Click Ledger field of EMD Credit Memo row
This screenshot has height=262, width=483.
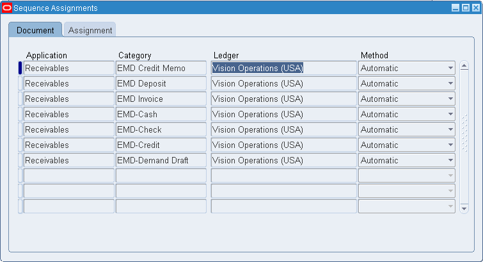[283, 68]
